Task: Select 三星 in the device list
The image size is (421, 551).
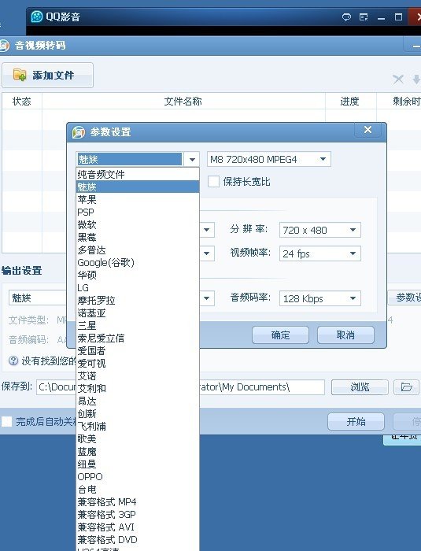Action: coord(138,326)
